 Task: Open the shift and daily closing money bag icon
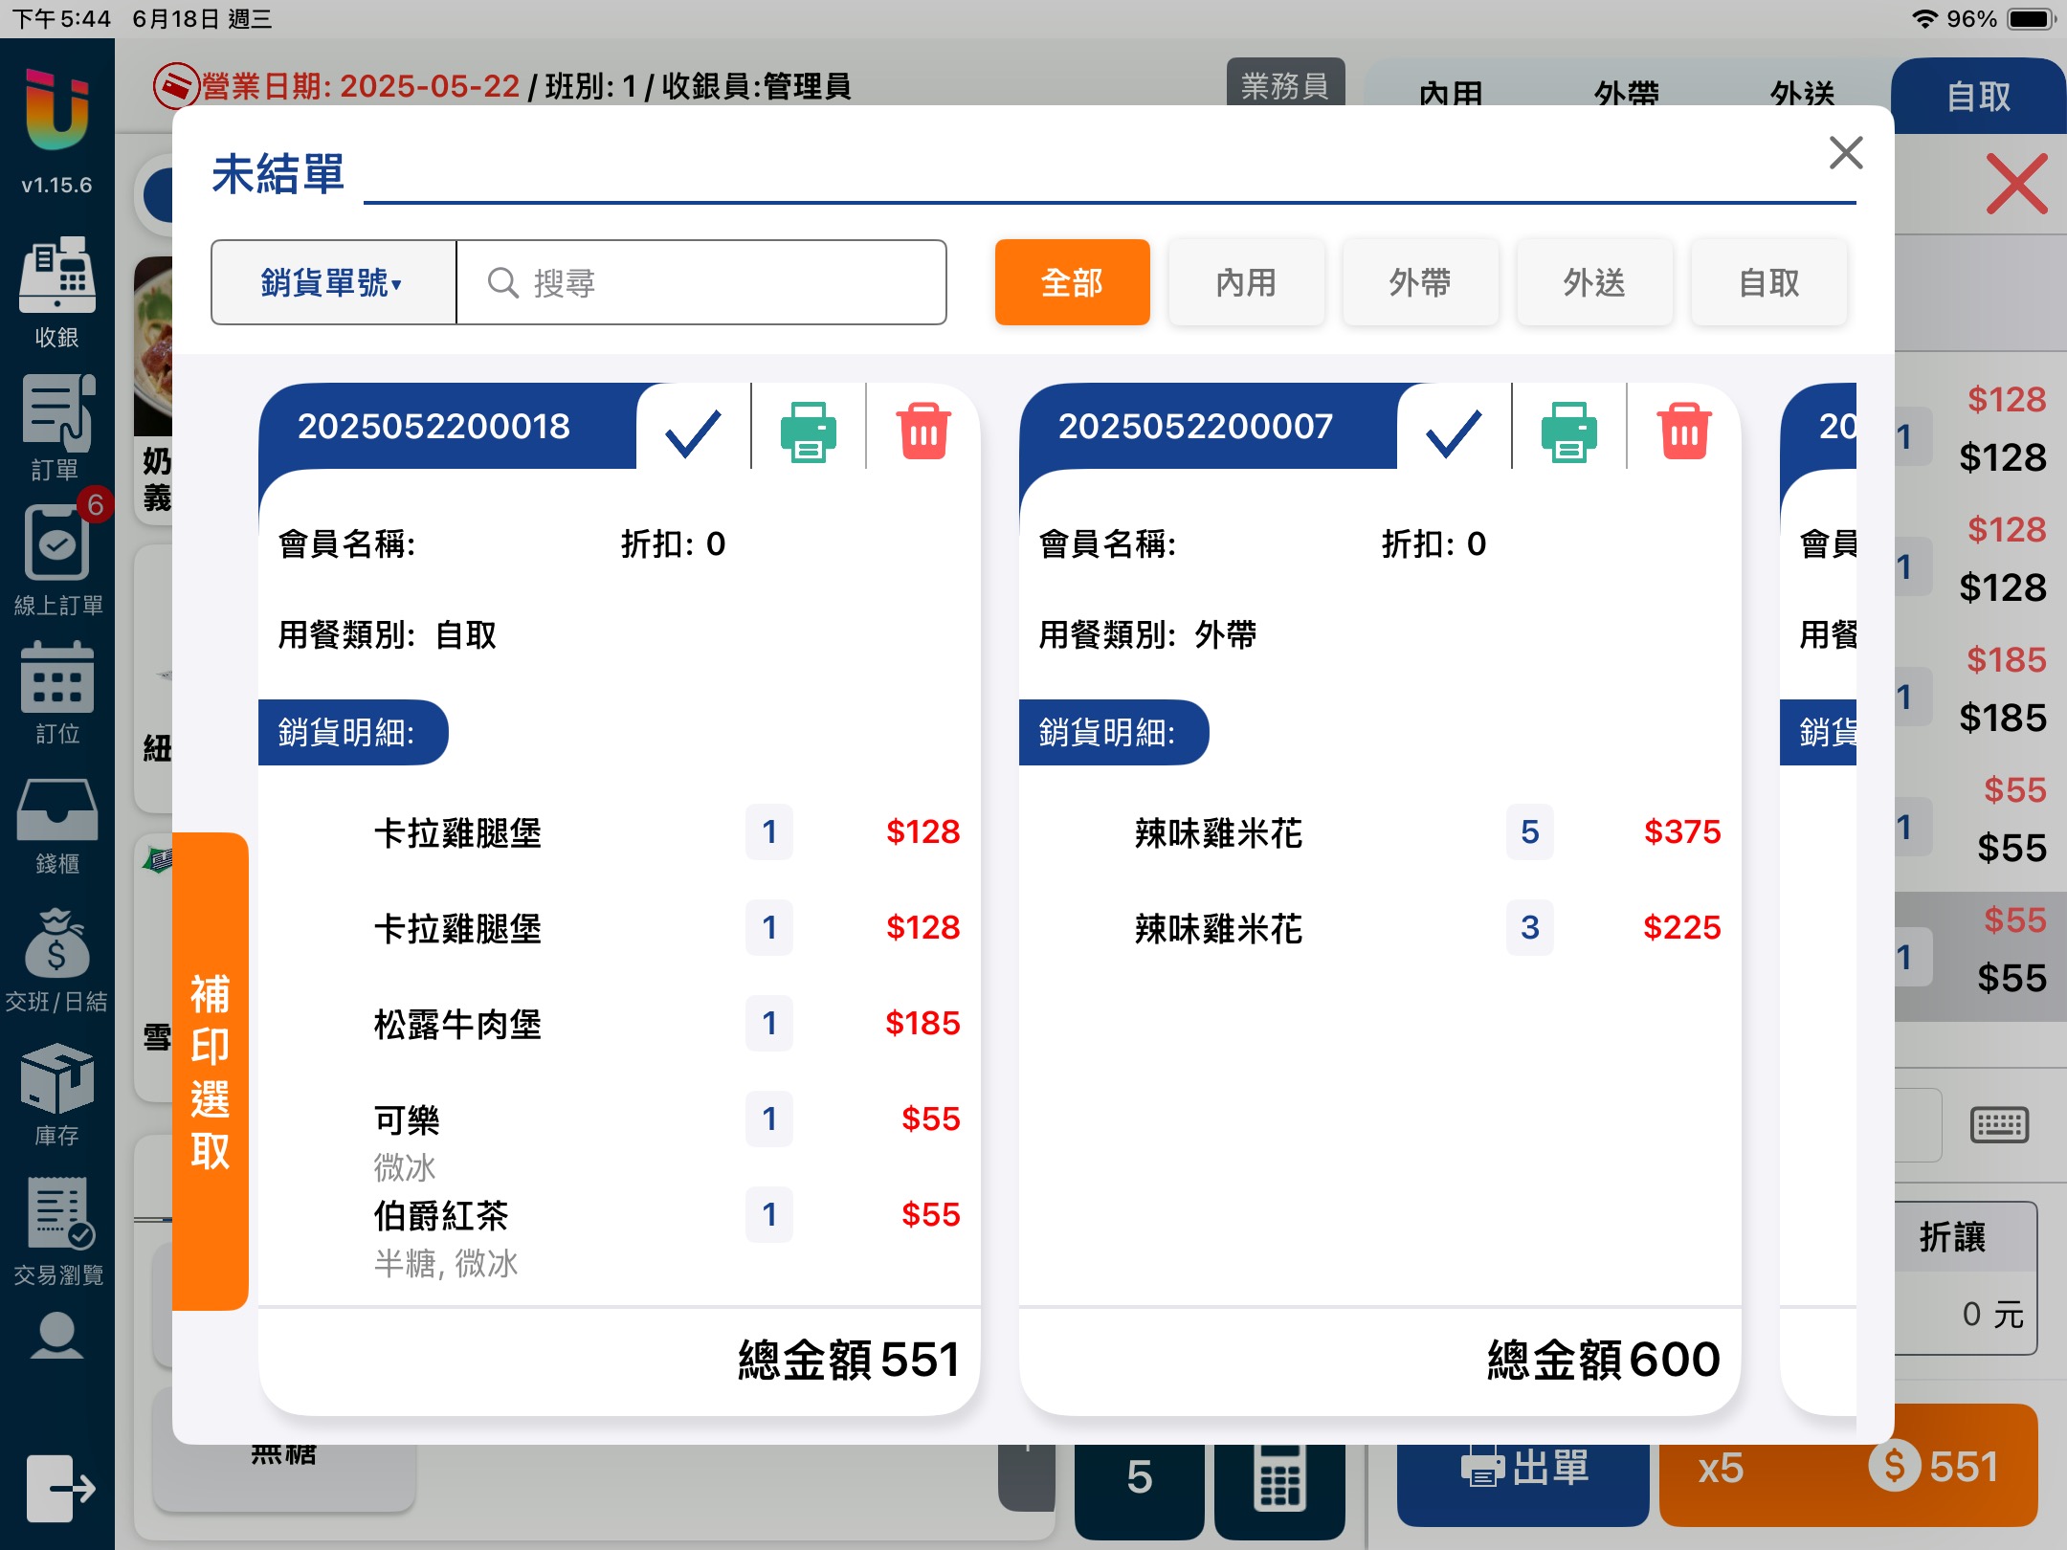(57, 947)
